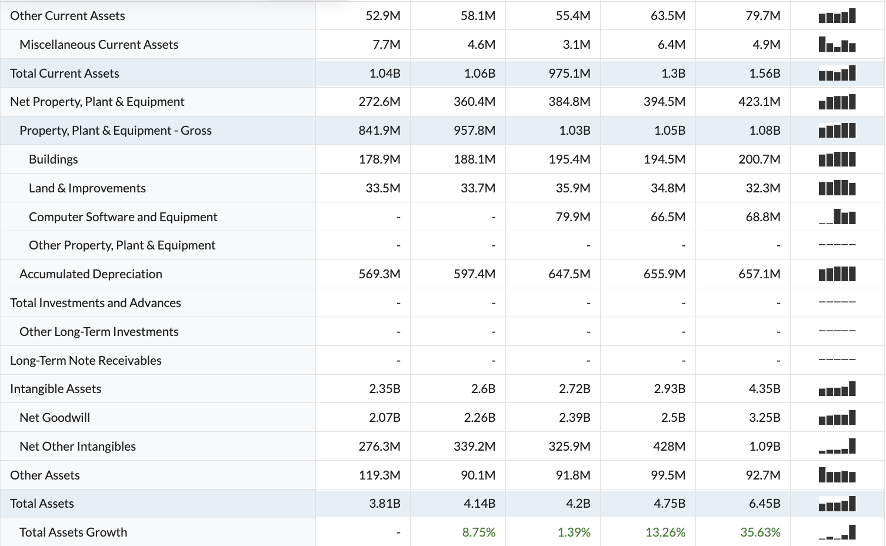Click the Other Current Assets sparkline chart

[837, 16]
